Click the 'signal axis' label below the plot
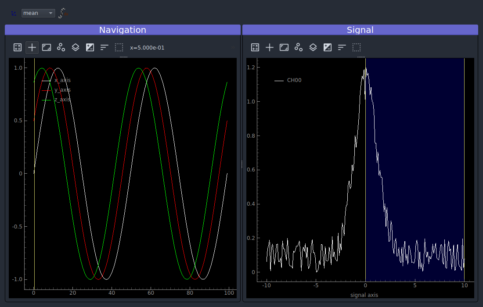Screen dimensions: 483x307 pyautogui.click(x=364, y=295)
